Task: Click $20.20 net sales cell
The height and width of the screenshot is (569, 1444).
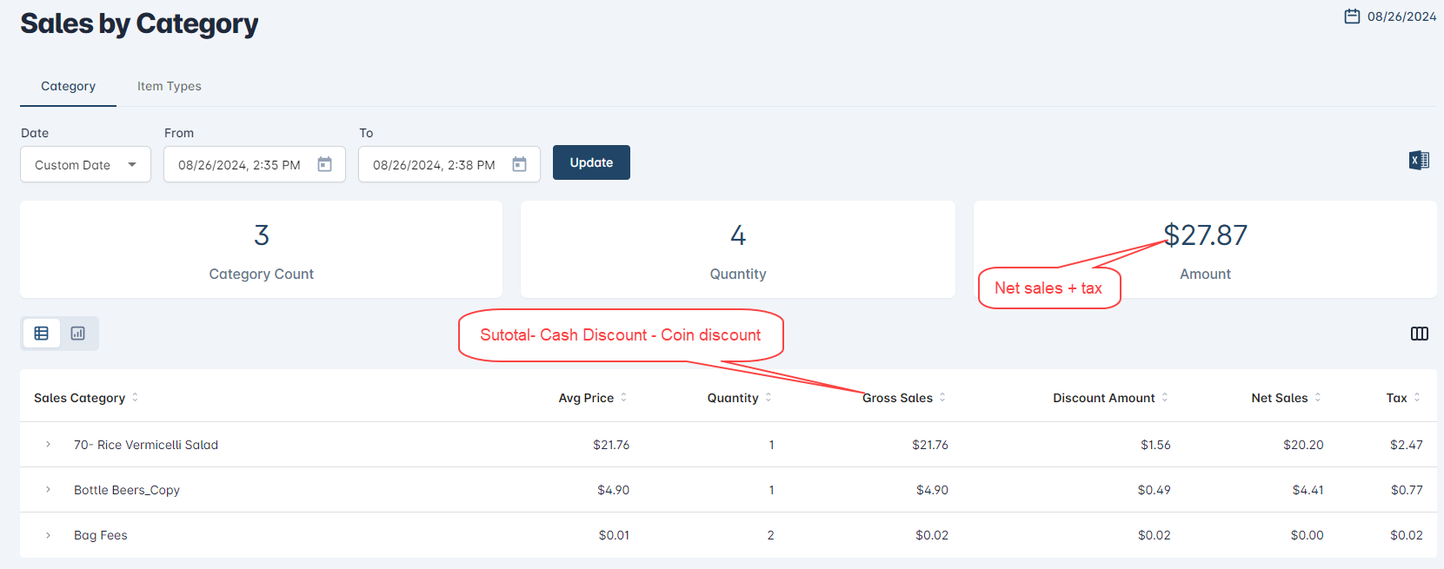Action: coord(1303,445)
